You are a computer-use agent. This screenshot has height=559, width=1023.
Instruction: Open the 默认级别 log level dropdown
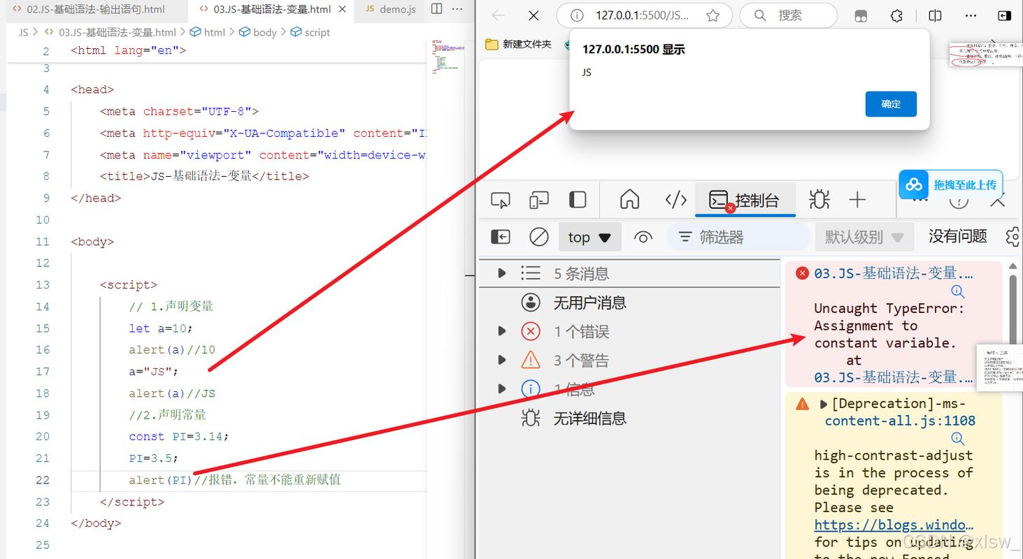tap(864, 236)
